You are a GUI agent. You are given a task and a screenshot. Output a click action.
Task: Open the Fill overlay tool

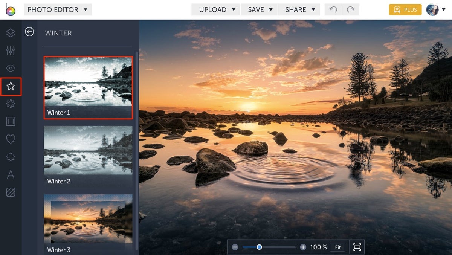click(x=10, y=192)
